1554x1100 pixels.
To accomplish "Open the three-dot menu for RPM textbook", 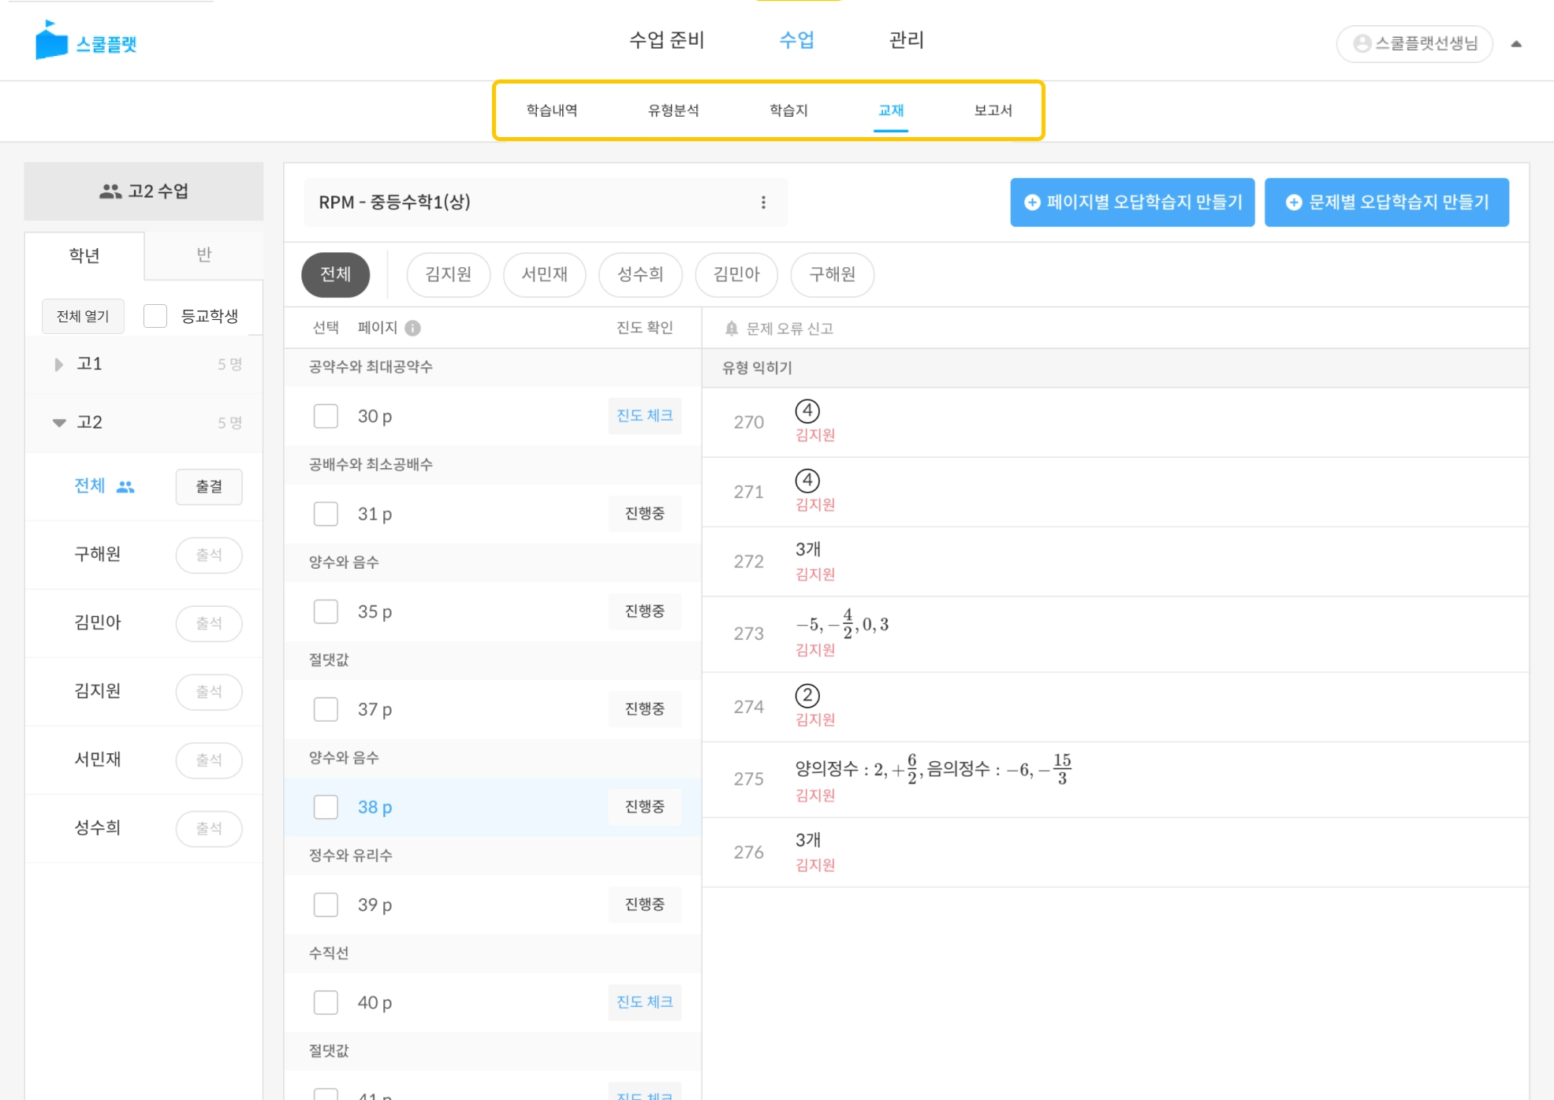I will [x=762, y=203].
